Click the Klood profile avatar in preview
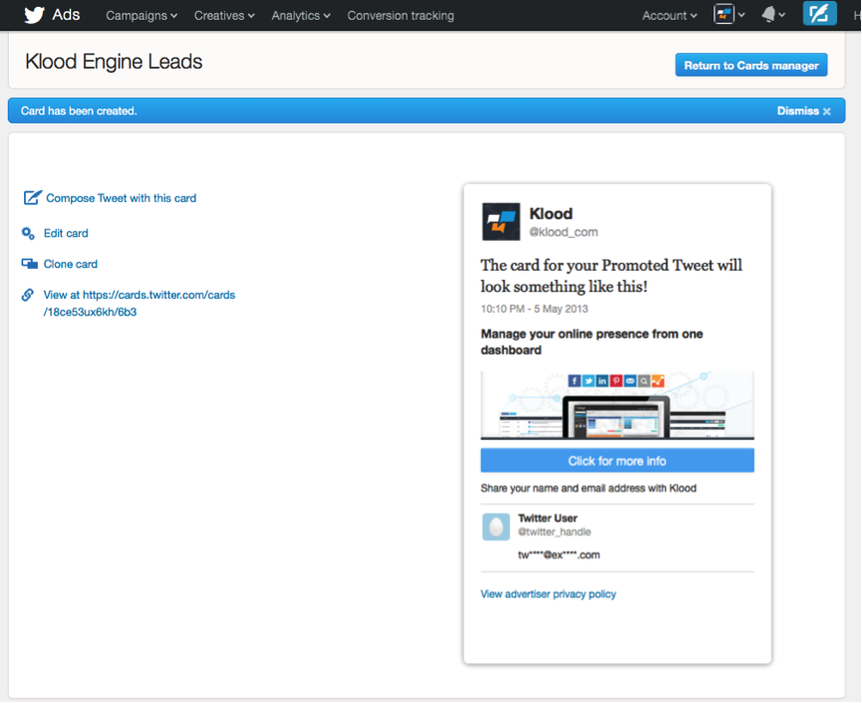Image resolution: width=862 pixels, height=703 pixels. click(501, 221)
